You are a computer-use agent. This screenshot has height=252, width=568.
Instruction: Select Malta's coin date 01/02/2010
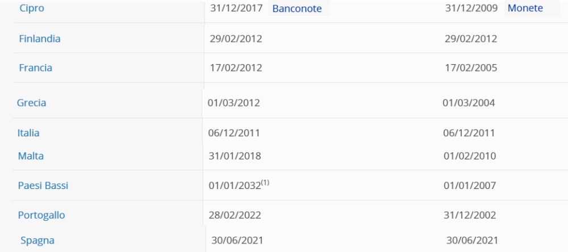coord(470,156)
